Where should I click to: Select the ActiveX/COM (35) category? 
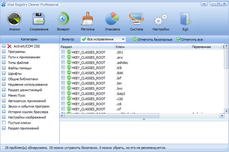click(27, 46)
